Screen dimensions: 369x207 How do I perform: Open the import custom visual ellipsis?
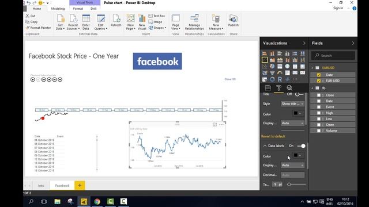tap(295, 79)
